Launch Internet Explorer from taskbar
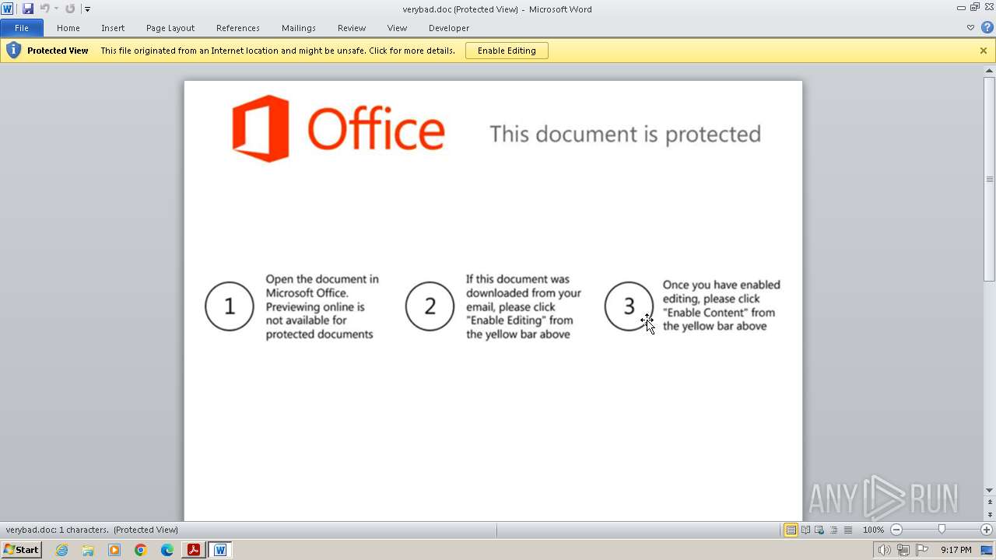Image resolution: width=996 pixels, height=560 pixels. (x=61, y=550)
